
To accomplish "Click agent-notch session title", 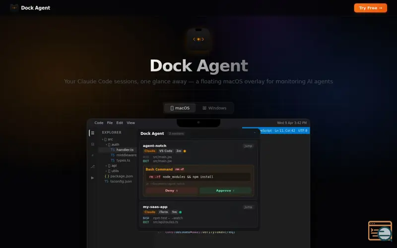I will (154, 146).
